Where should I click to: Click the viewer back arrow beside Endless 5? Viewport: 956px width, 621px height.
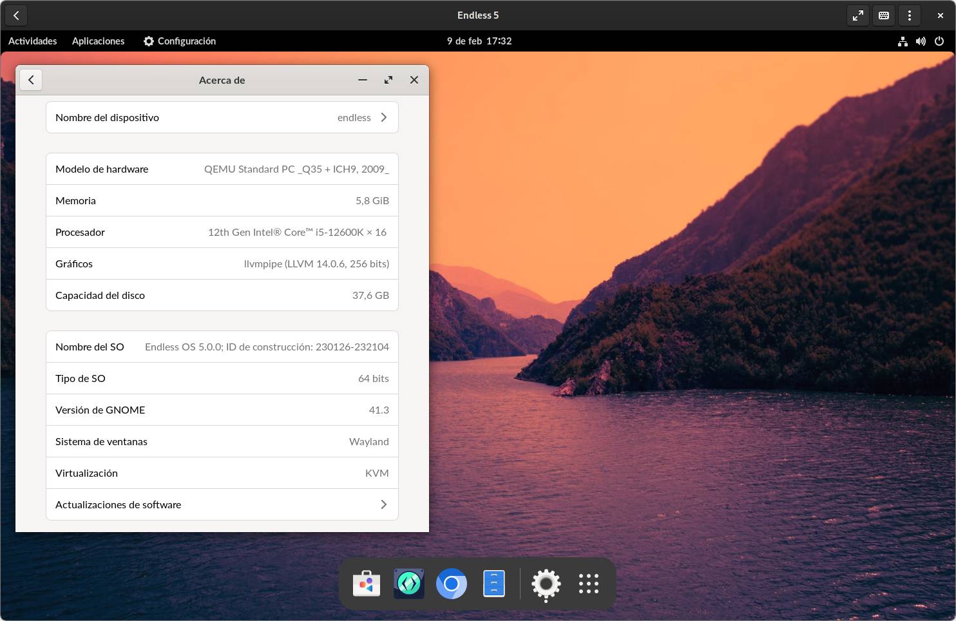[x=16, y=15]
